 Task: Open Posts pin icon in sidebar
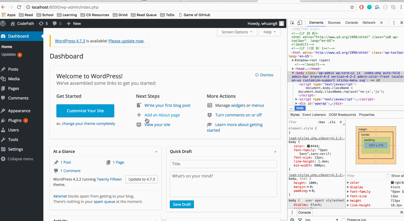(x=3, y=69)
